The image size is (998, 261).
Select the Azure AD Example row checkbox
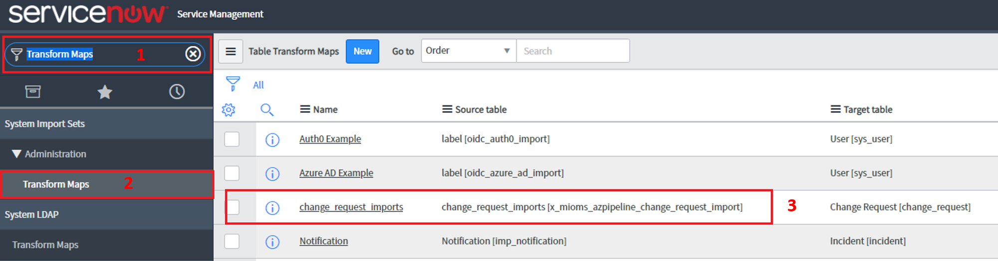(232, 173)
